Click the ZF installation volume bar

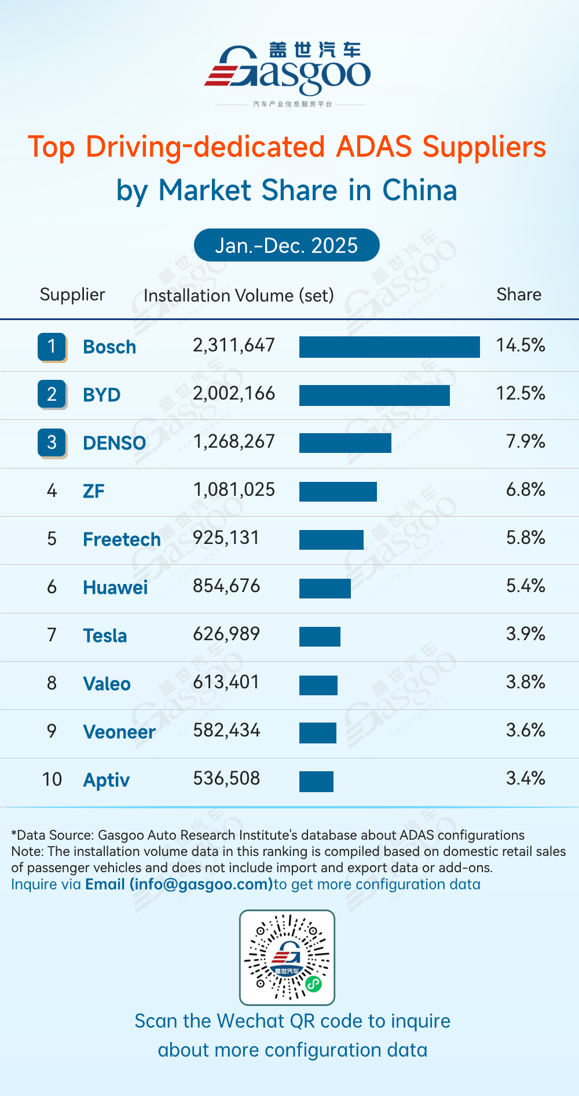pyautogui.click(x=338, y=491)
